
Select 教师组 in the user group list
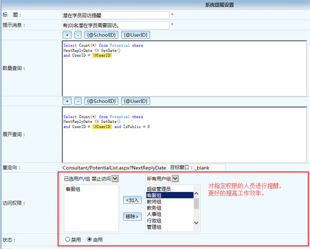coord(154,201)
